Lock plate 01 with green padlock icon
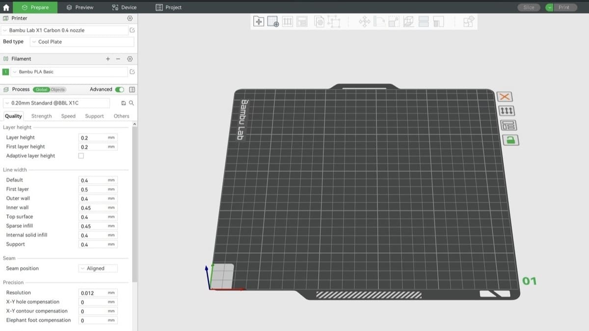This screenshot has height=331, width=589. click(511, 140)
